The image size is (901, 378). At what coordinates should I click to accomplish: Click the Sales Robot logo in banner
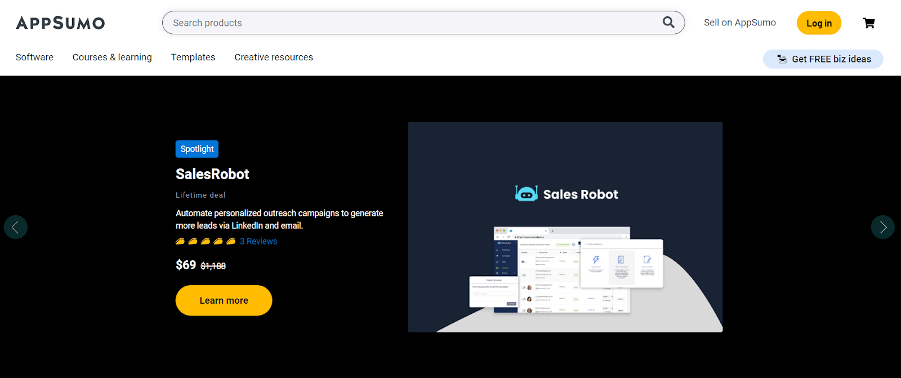(567, 194)
